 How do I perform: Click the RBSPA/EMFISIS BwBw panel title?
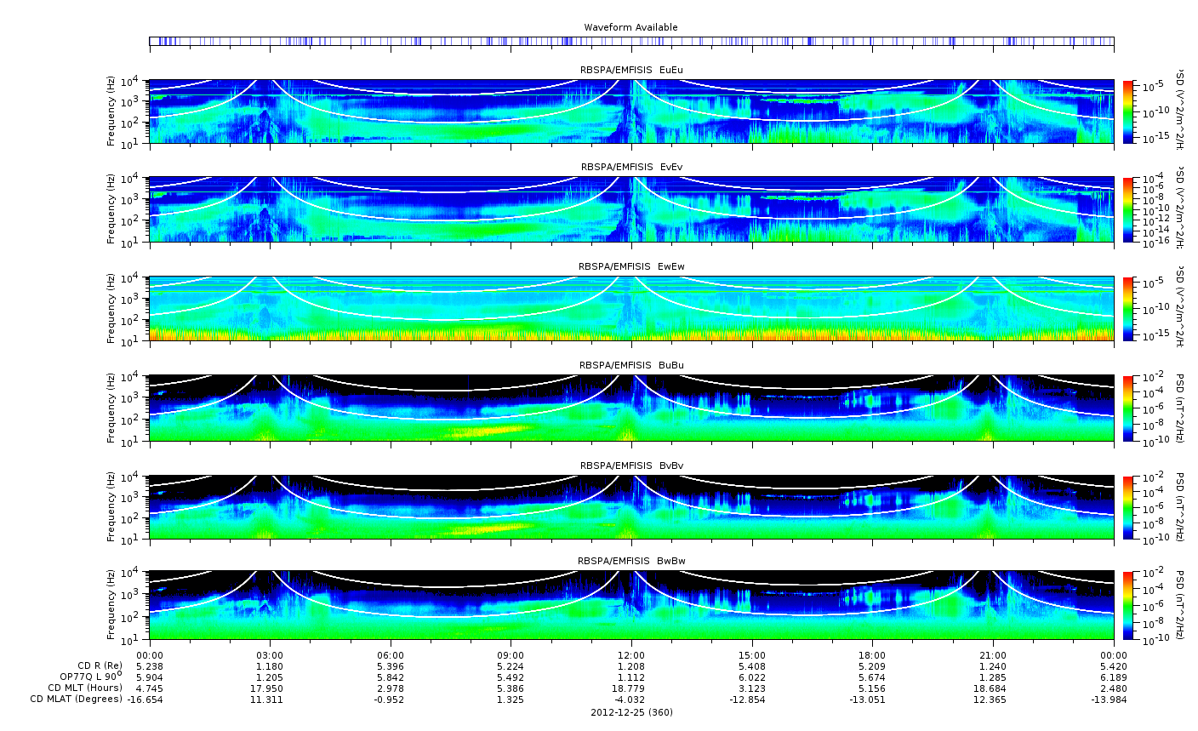click(630, 561)
